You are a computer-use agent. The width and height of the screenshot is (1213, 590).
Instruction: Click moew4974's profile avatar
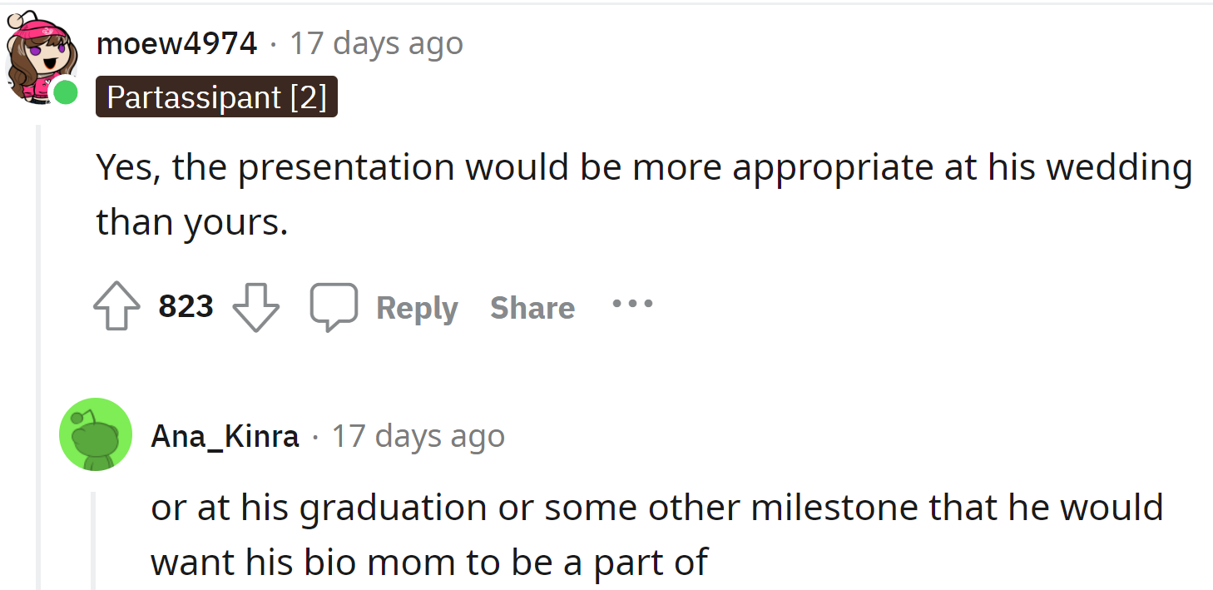coord(37,58)
